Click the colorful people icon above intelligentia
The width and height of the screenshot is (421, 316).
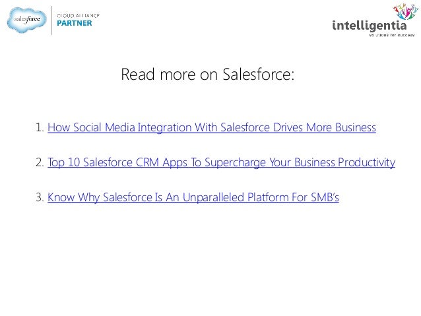(405, 13)
